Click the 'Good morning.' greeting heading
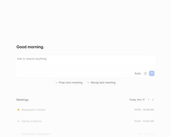171x137 pixels. pos(30,47)
